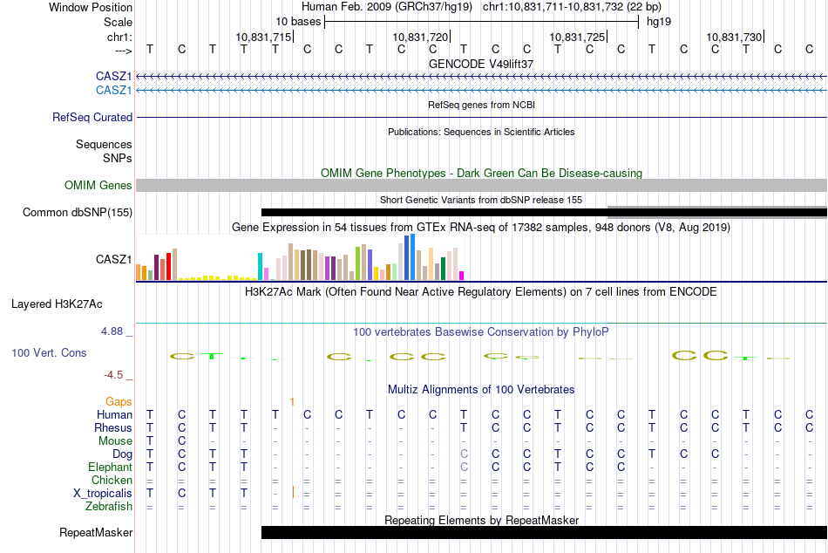This screenshot has width=828, height=553.
Task: Click the dark blue CASZ1 GENCODE gene label
Action: click(113, 77)
